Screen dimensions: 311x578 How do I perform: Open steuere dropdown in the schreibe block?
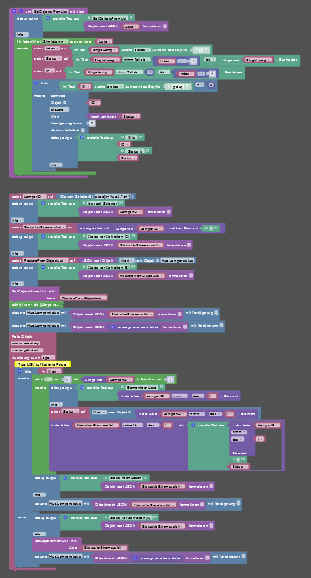(60, 109)
